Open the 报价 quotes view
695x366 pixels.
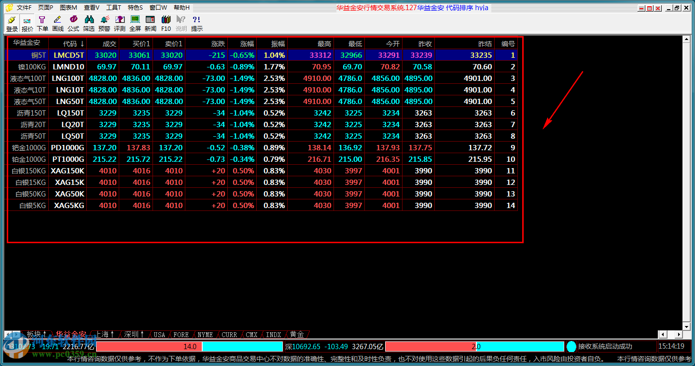(x=28, y=24)
